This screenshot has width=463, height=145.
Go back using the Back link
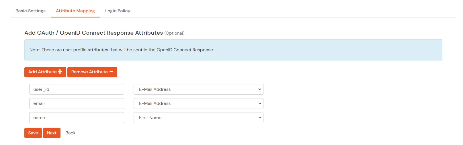pos(70,133)
